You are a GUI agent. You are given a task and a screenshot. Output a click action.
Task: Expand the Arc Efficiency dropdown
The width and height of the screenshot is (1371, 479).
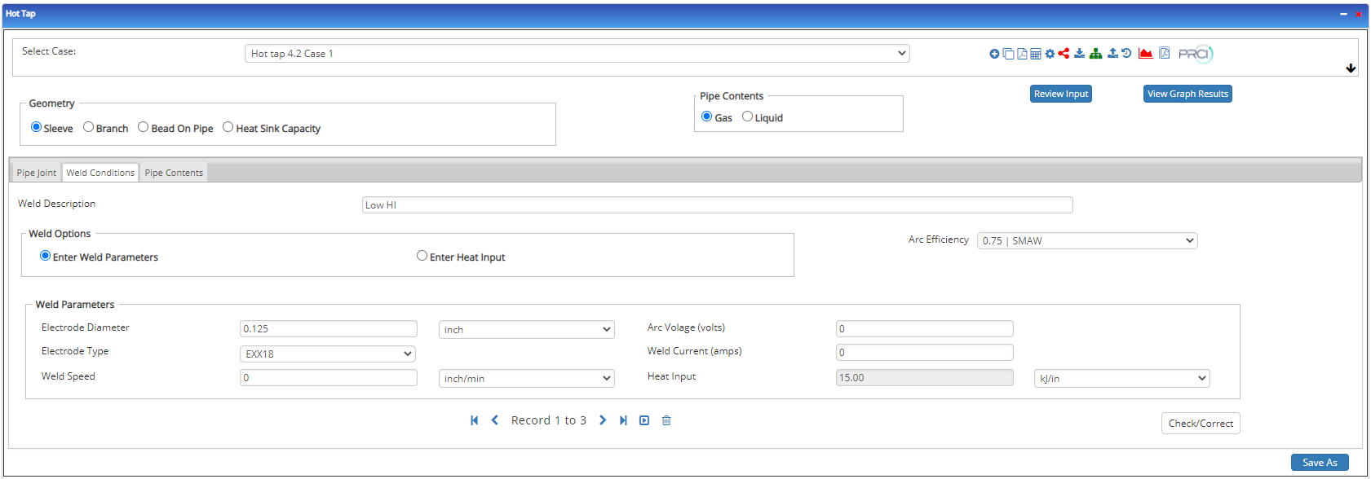1086,241
